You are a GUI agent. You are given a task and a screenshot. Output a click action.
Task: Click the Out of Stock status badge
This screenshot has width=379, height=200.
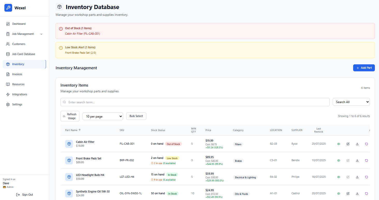(173, 144)
